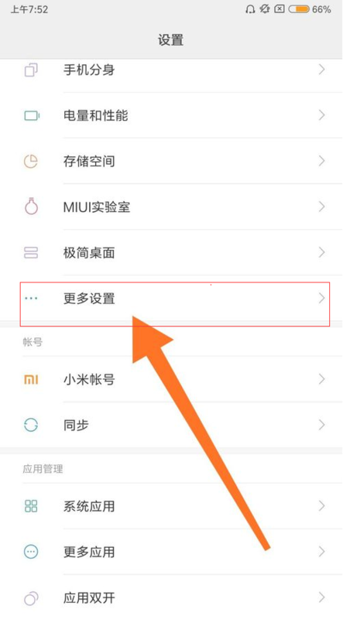Open the 更多应用 menu entry
Screen dimensions: 343x619
click(x=172, y=552)
